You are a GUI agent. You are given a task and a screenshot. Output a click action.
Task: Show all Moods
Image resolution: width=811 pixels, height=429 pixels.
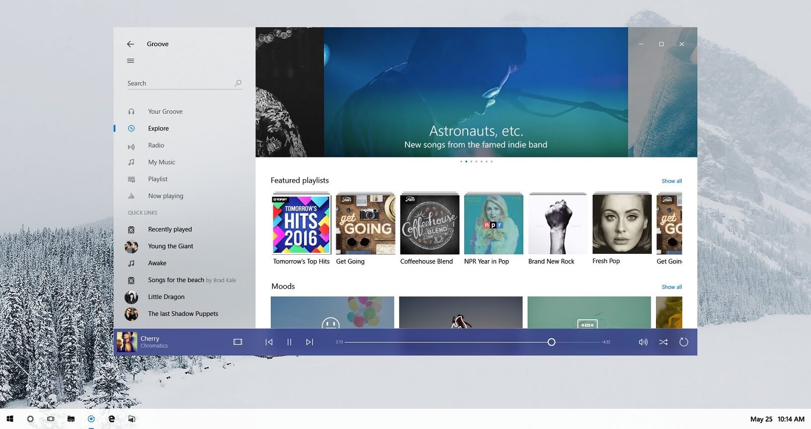click(x=671, y=287)
